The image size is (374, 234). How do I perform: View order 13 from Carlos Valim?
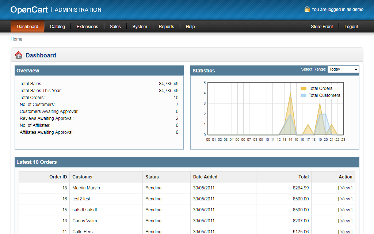click(345, 221)
